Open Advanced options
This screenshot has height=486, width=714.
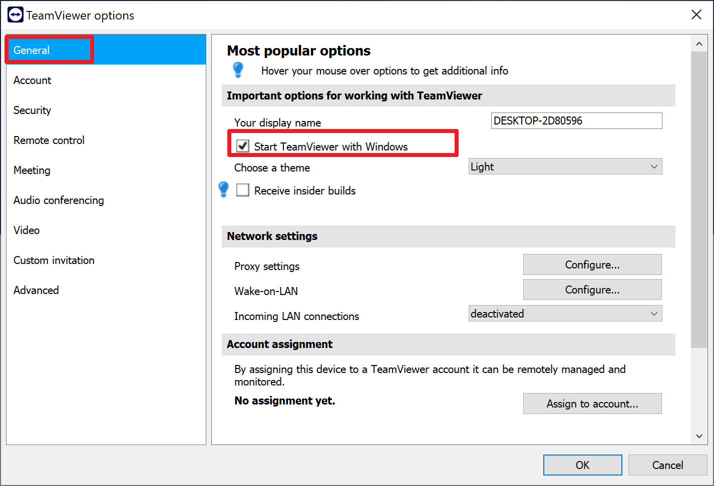tap(106, 290)
